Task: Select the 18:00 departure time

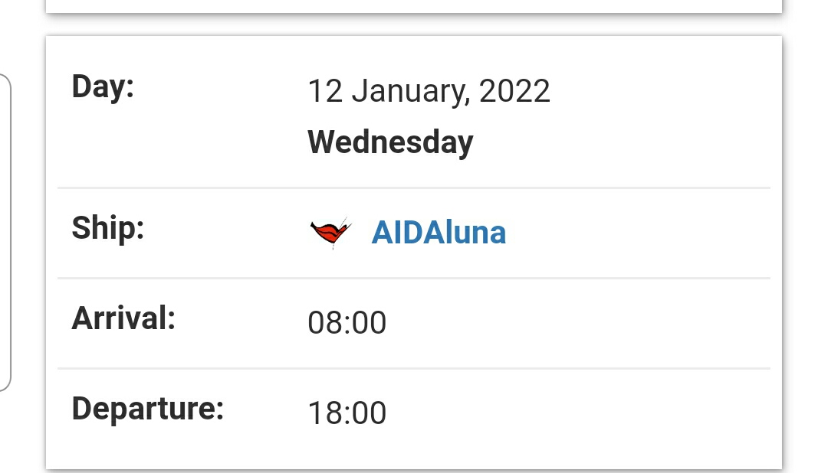Action: (347, 413)
